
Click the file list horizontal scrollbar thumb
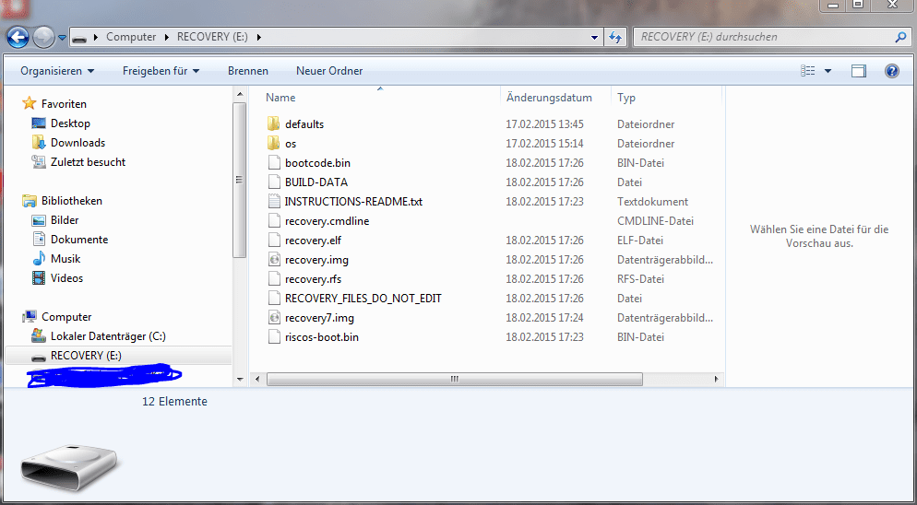coord(455,380)
